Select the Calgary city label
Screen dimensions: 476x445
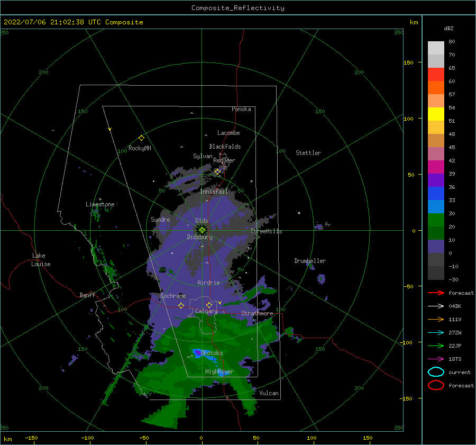coord(206,311)
